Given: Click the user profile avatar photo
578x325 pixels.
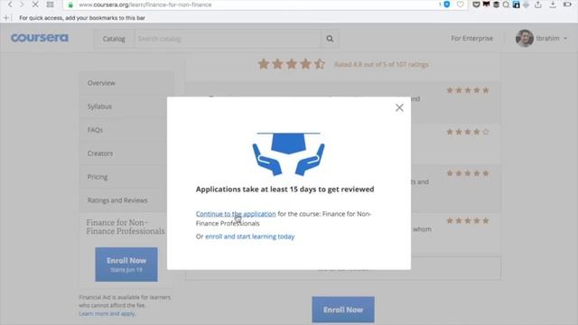Looking at the screenshot, I should [524, 38].
